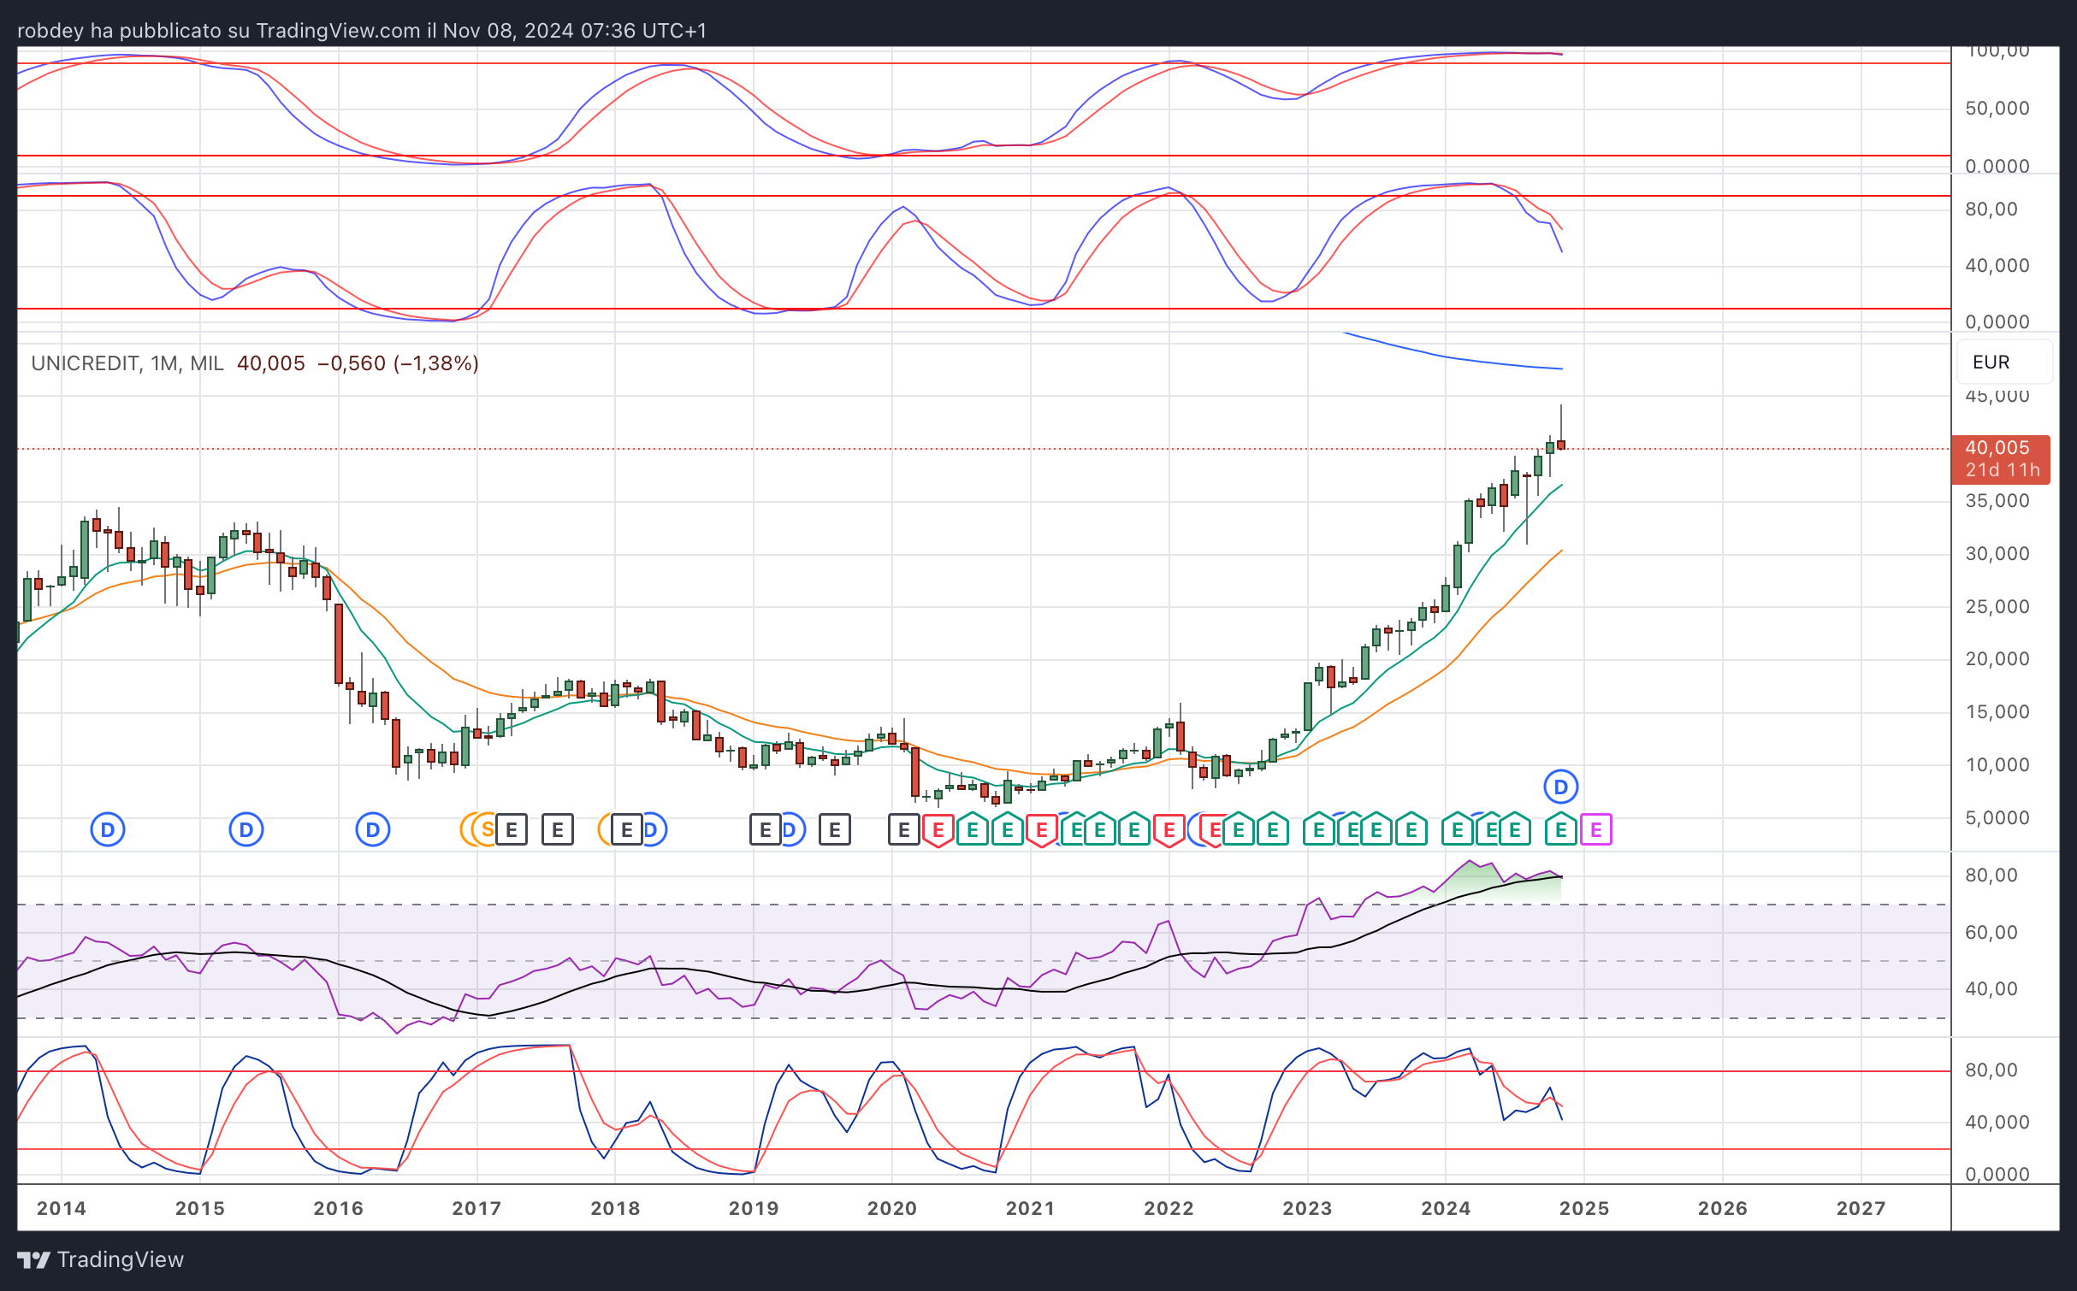Click the −0,560 (−1,38%) change value
The width and height of the screenshot is (2077, 1291).
tap(398, 363)
